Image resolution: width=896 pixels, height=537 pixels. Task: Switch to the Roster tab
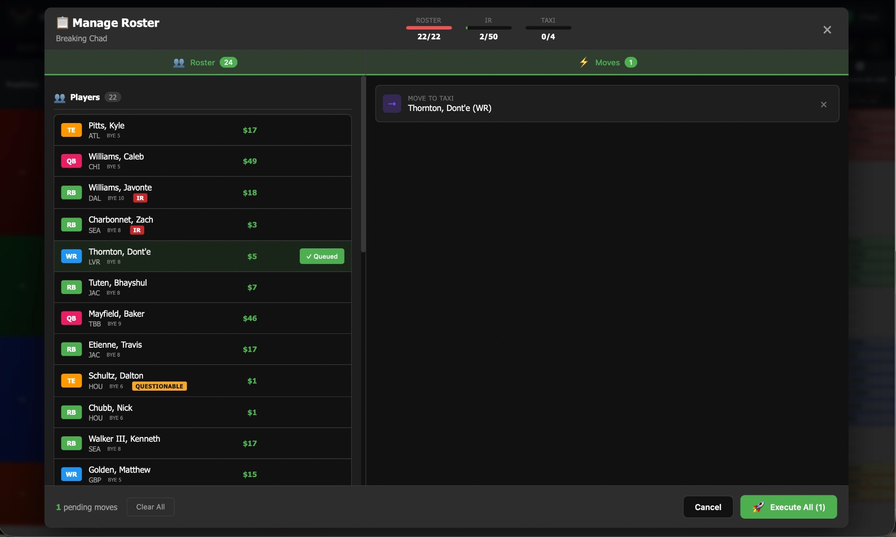tap(205, 62)
